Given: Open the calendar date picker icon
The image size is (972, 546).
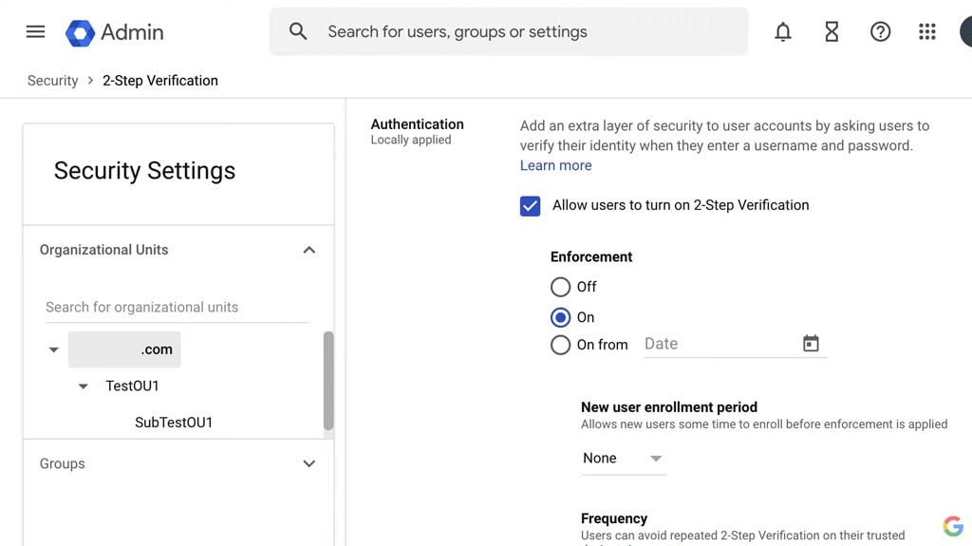Looking at the screenshot, I should tap(811, 343).
